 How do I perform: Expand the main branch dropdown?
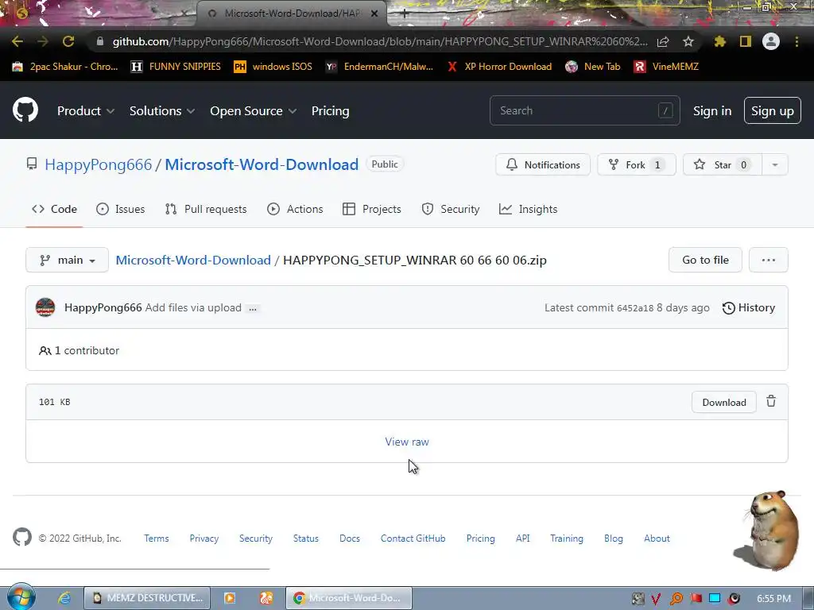67,260
